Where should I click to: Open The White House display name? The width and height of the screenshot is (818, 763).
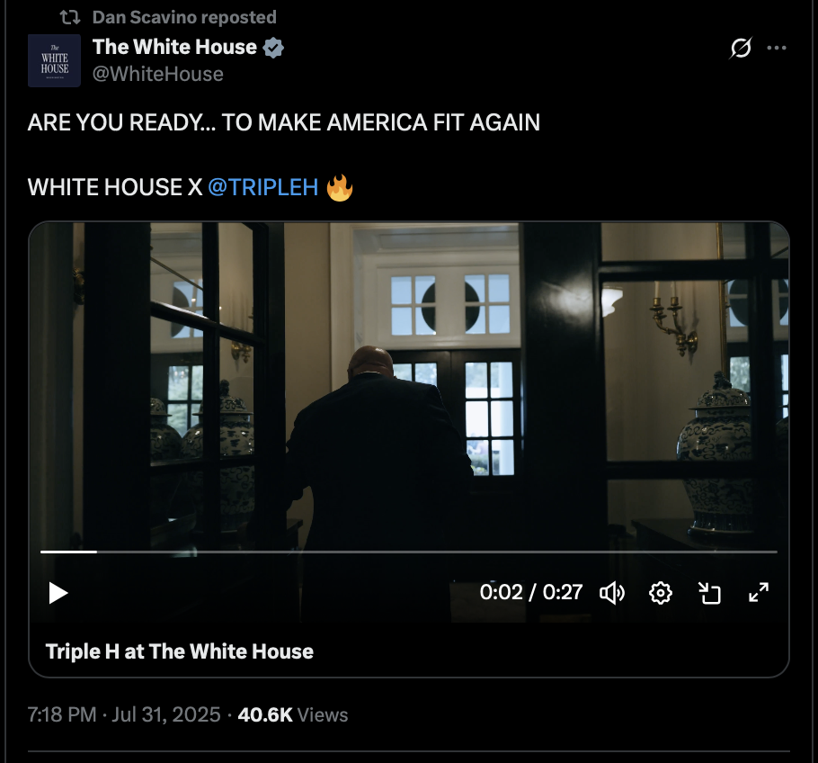coord(174,47)
